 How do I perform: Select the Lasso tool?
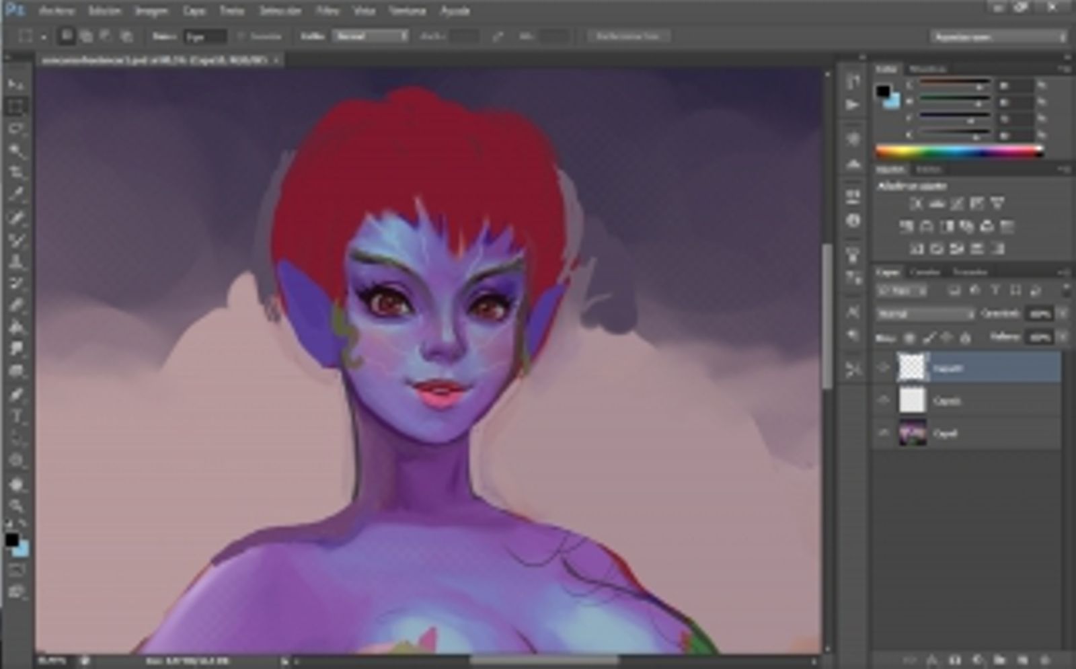[16, 128]
